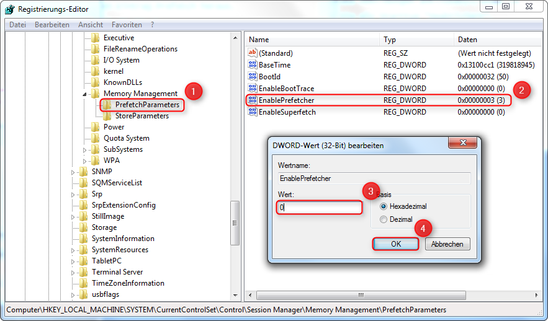
Task: Click the FileRenameOperations folder icon
Action: [95, 49]
